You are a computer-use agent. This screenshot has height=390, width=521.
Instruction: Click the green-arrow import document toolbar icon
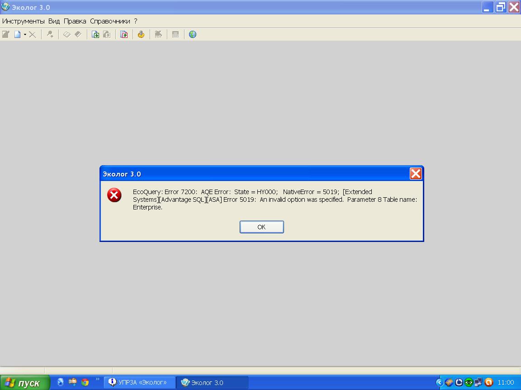point(95,34)
